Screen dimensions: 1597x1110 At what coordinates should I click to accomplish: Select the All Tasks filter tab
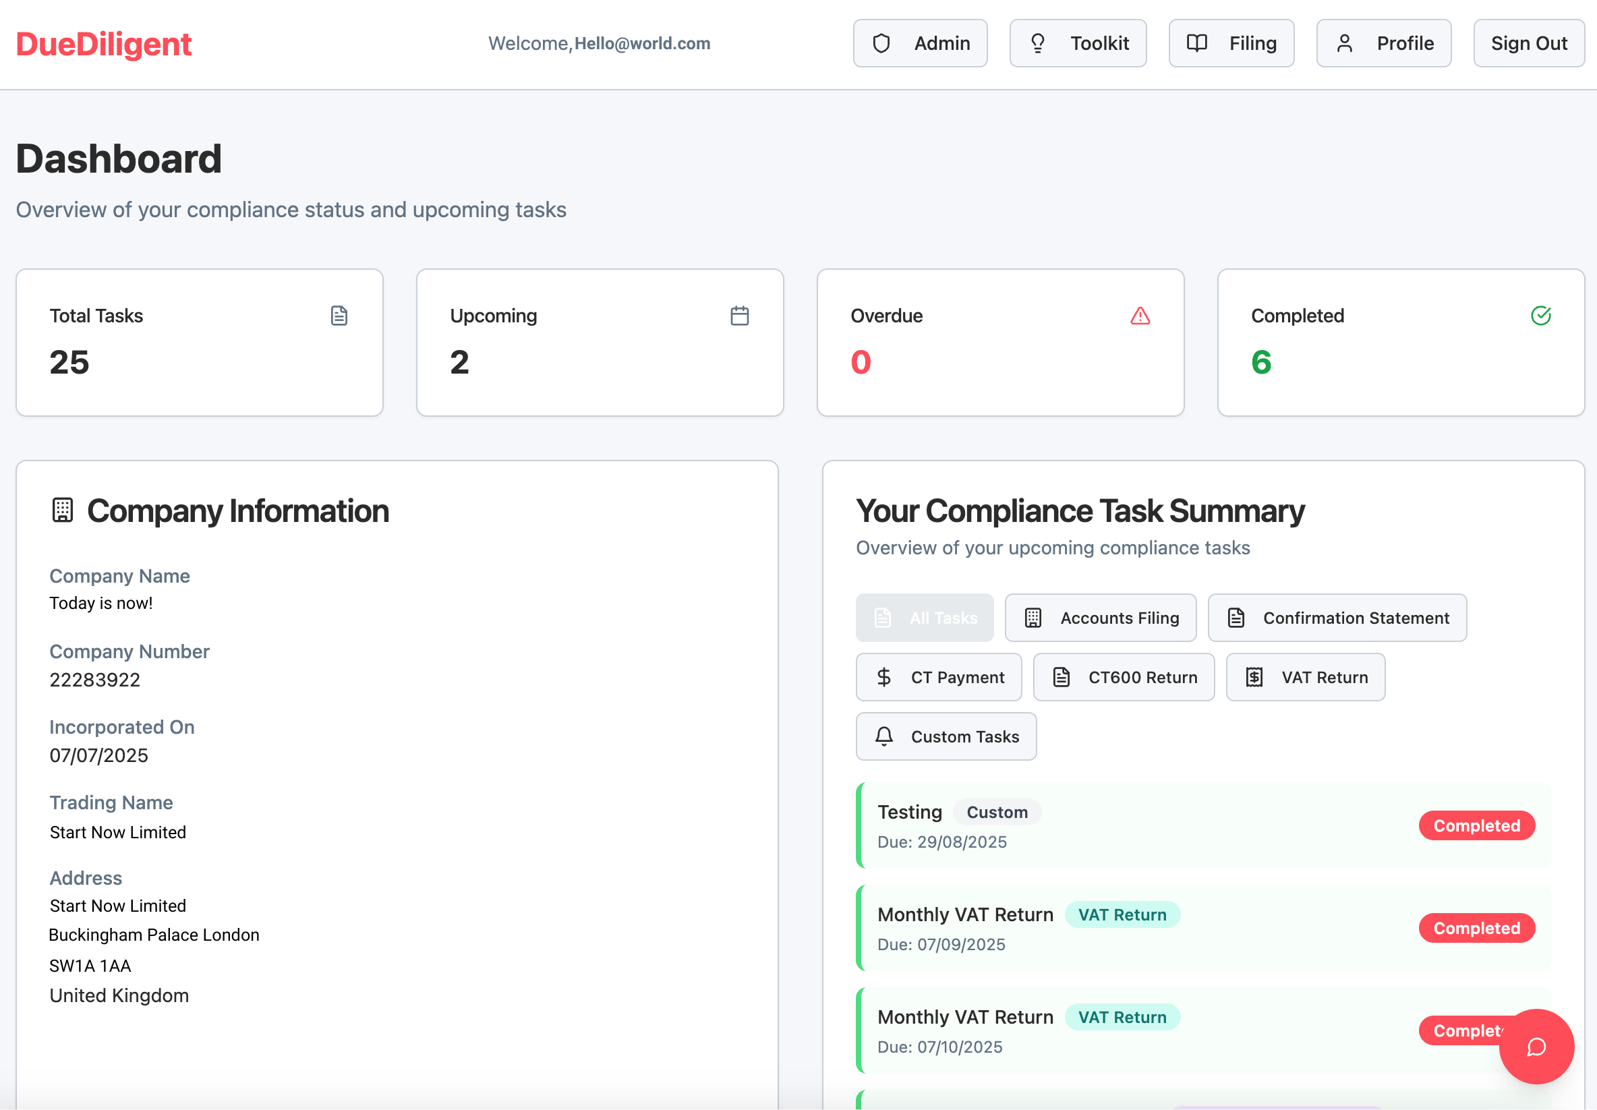pyautogui.click(x=925, y=618)
